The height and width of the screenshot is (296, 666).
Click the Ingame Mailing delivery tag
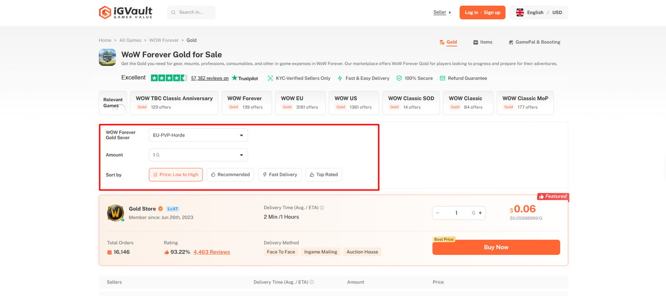[321, 252]
